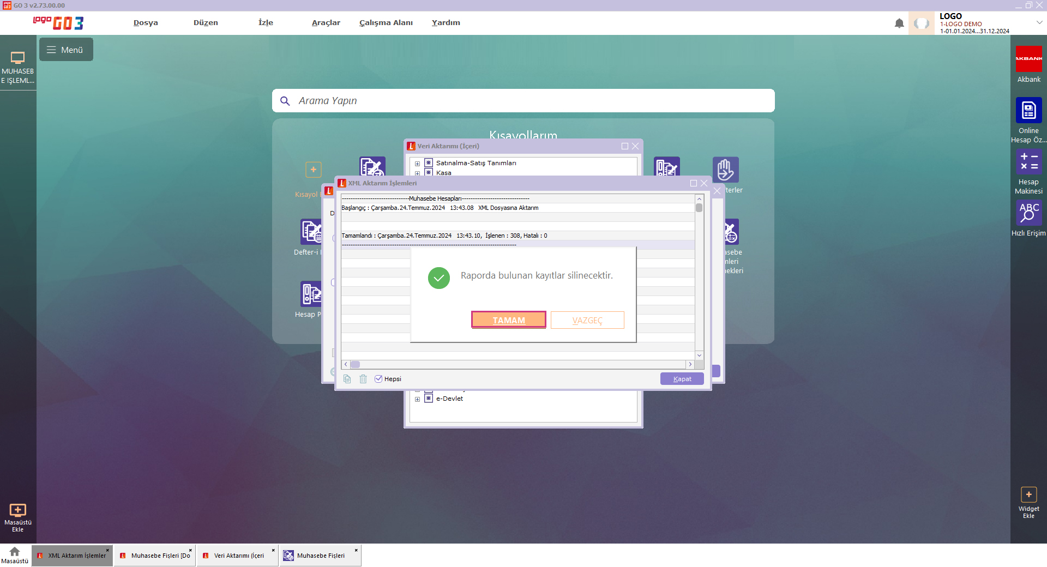Click the notification bell icon
The height and width of the screenshot is (567, 1047).
[899, 23]
